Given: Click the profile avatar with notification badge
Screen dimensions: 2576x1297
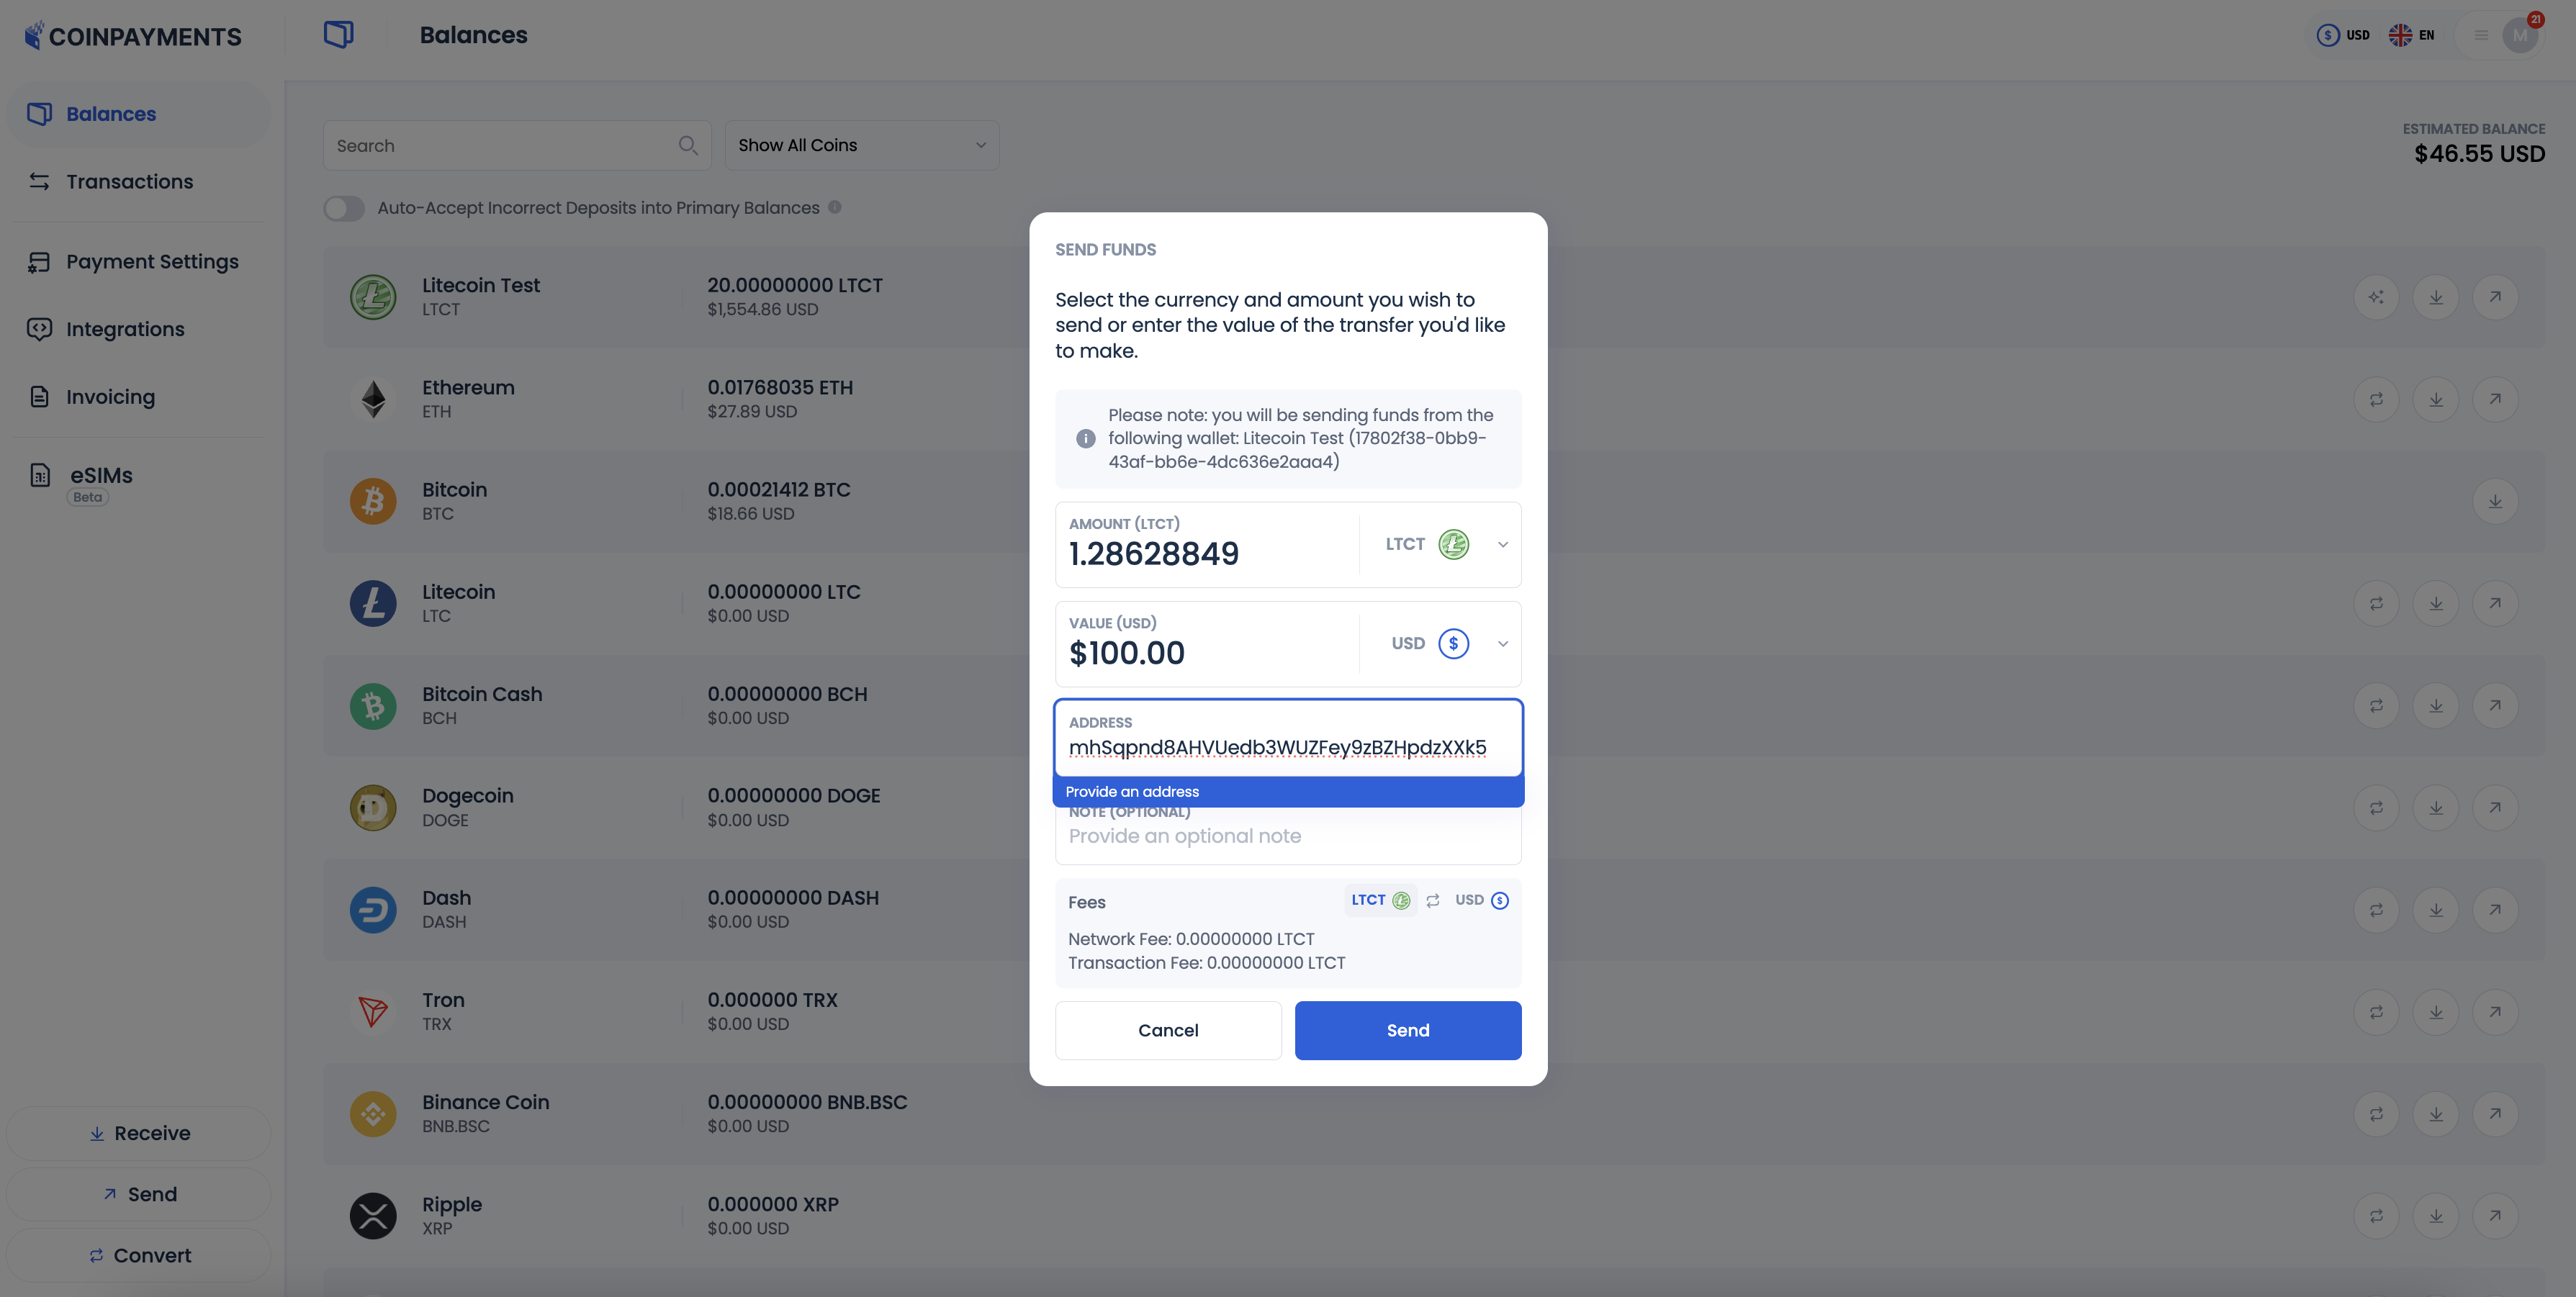Looking at the screenshot, I should 2520,34.
